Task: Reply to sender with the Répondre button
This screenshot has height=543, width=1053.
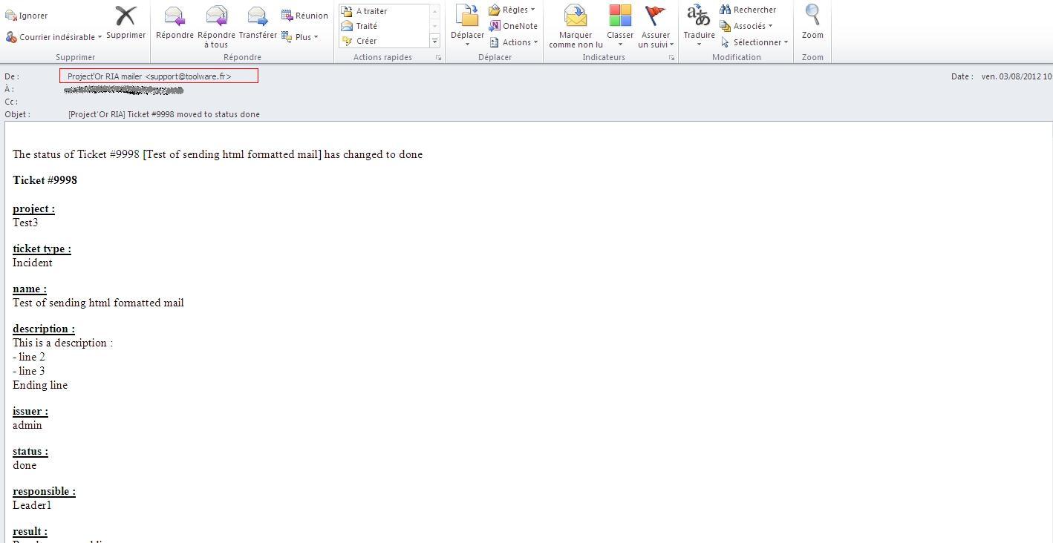Action: [175, 22]
